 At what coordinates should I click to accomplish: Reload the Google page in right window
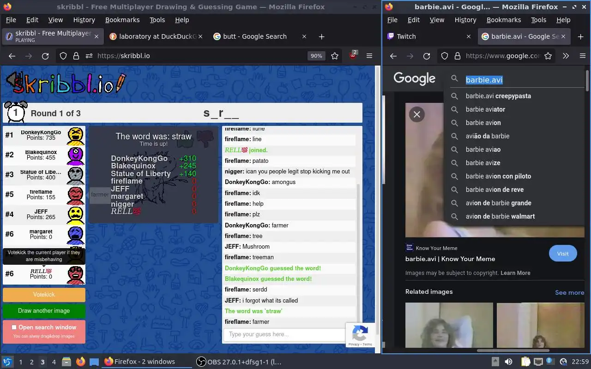tap(427, 56)
